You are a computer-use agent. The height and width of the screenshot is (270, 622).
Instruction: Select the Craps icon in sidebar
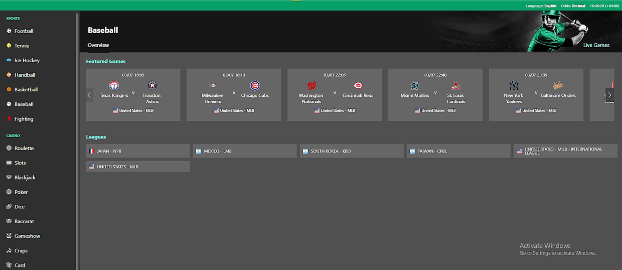(x=9, y=250)
